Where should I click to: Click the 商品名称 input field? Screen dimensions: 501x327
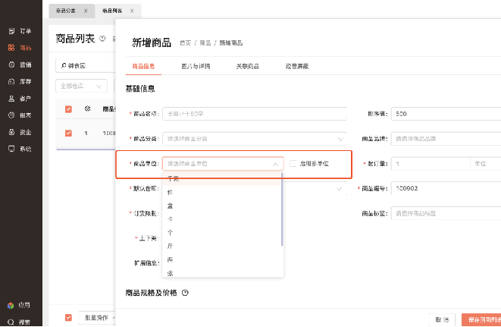pyautogui.click(x=254, y=114)
